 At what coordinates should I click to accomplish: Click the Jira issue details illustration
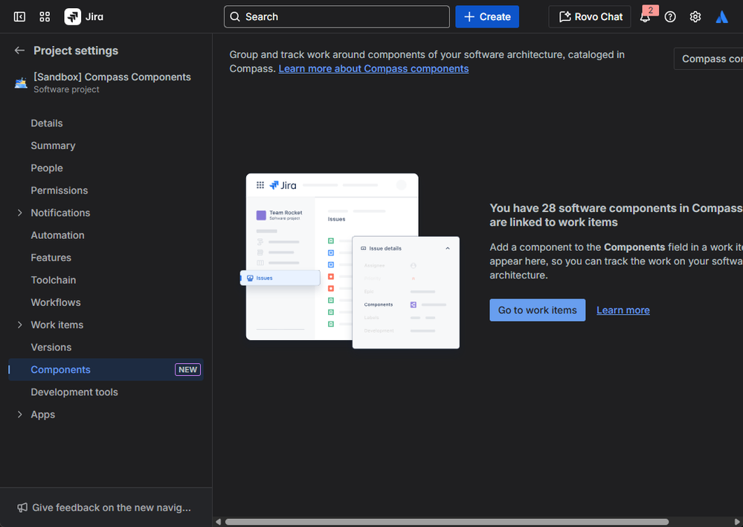(x=350, y=261)
